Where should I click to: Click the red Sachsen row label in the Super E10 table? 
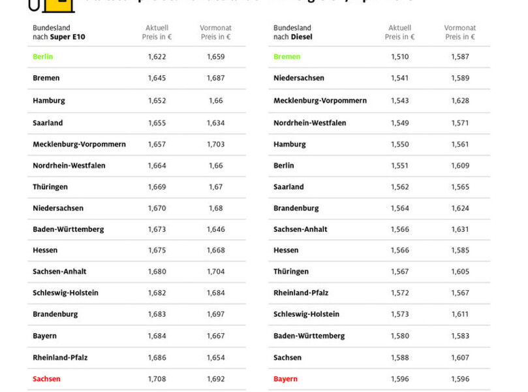[x=46, y=379]
